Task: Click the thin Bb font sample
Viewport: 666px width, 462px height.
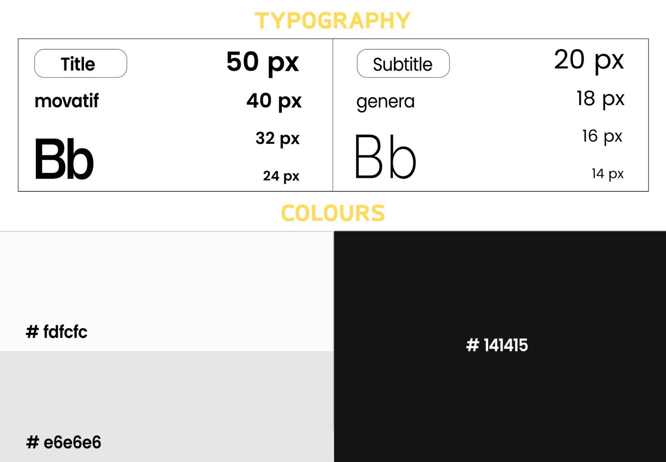Action: [385, 157]
